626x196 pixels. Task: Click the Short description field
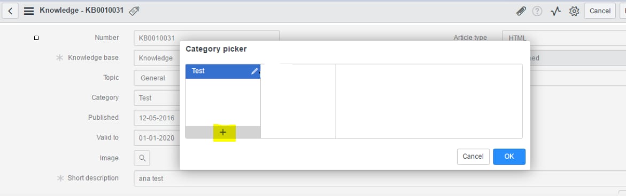click(380, 178)
